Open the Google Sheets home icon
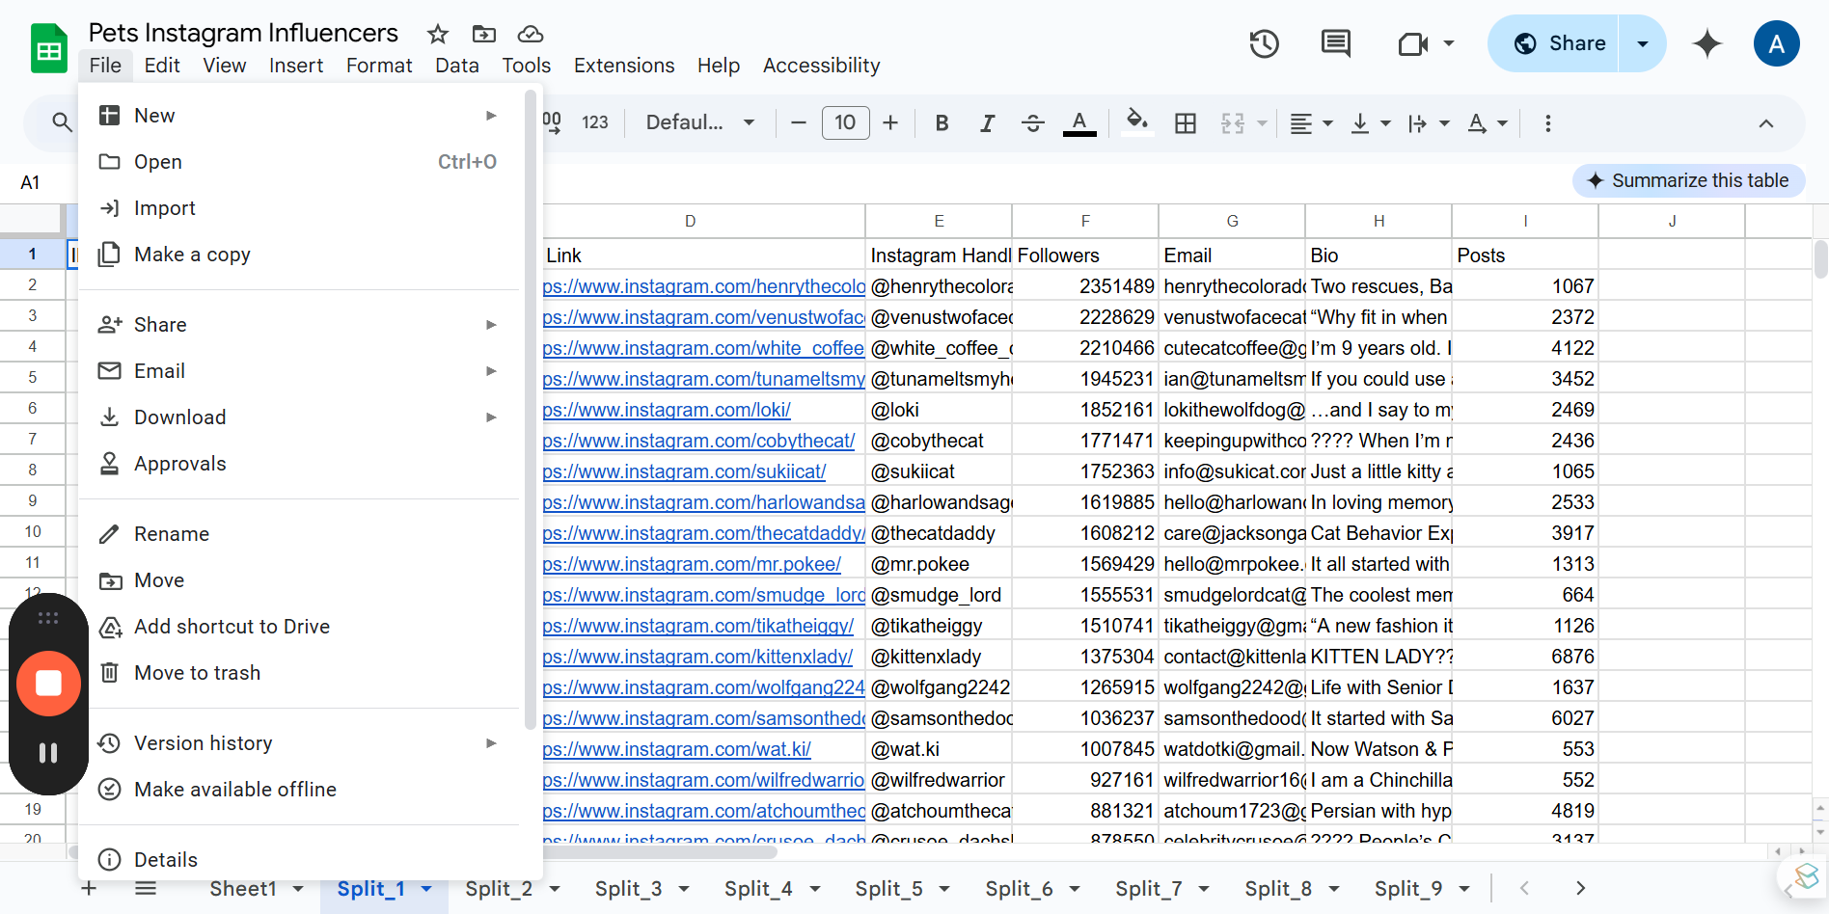Image resolution: width=1829 pixels, height=914 pixels. (48, 48)
